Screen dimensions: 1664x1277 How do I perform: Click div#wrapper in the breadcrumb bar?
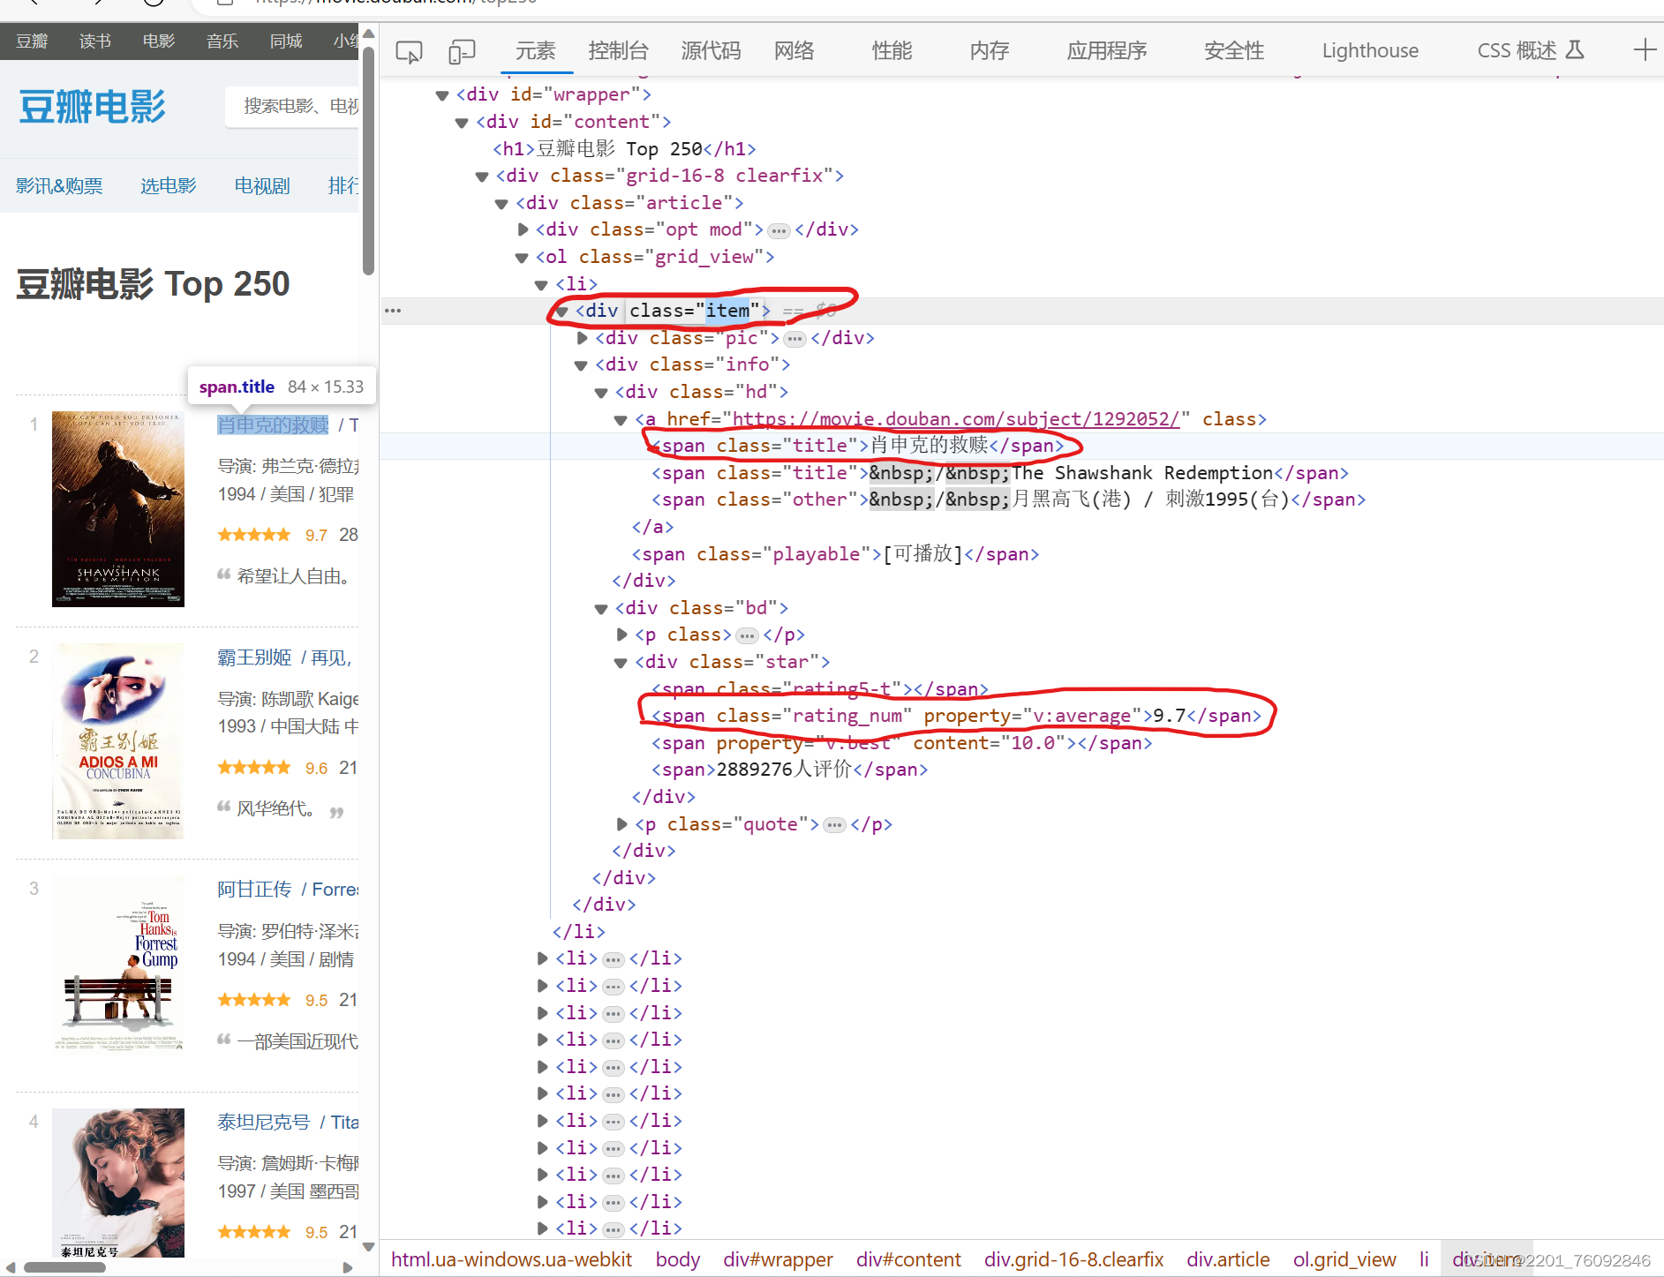[778, 1259]
